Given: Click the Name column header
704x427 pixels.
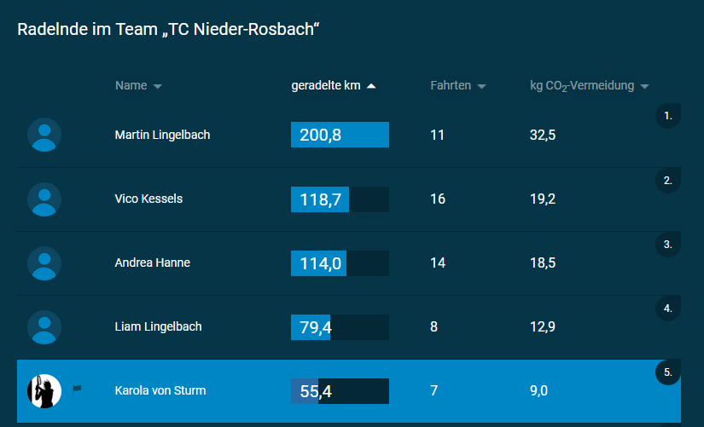Looking at the screenshot, I should click(131, 85).
